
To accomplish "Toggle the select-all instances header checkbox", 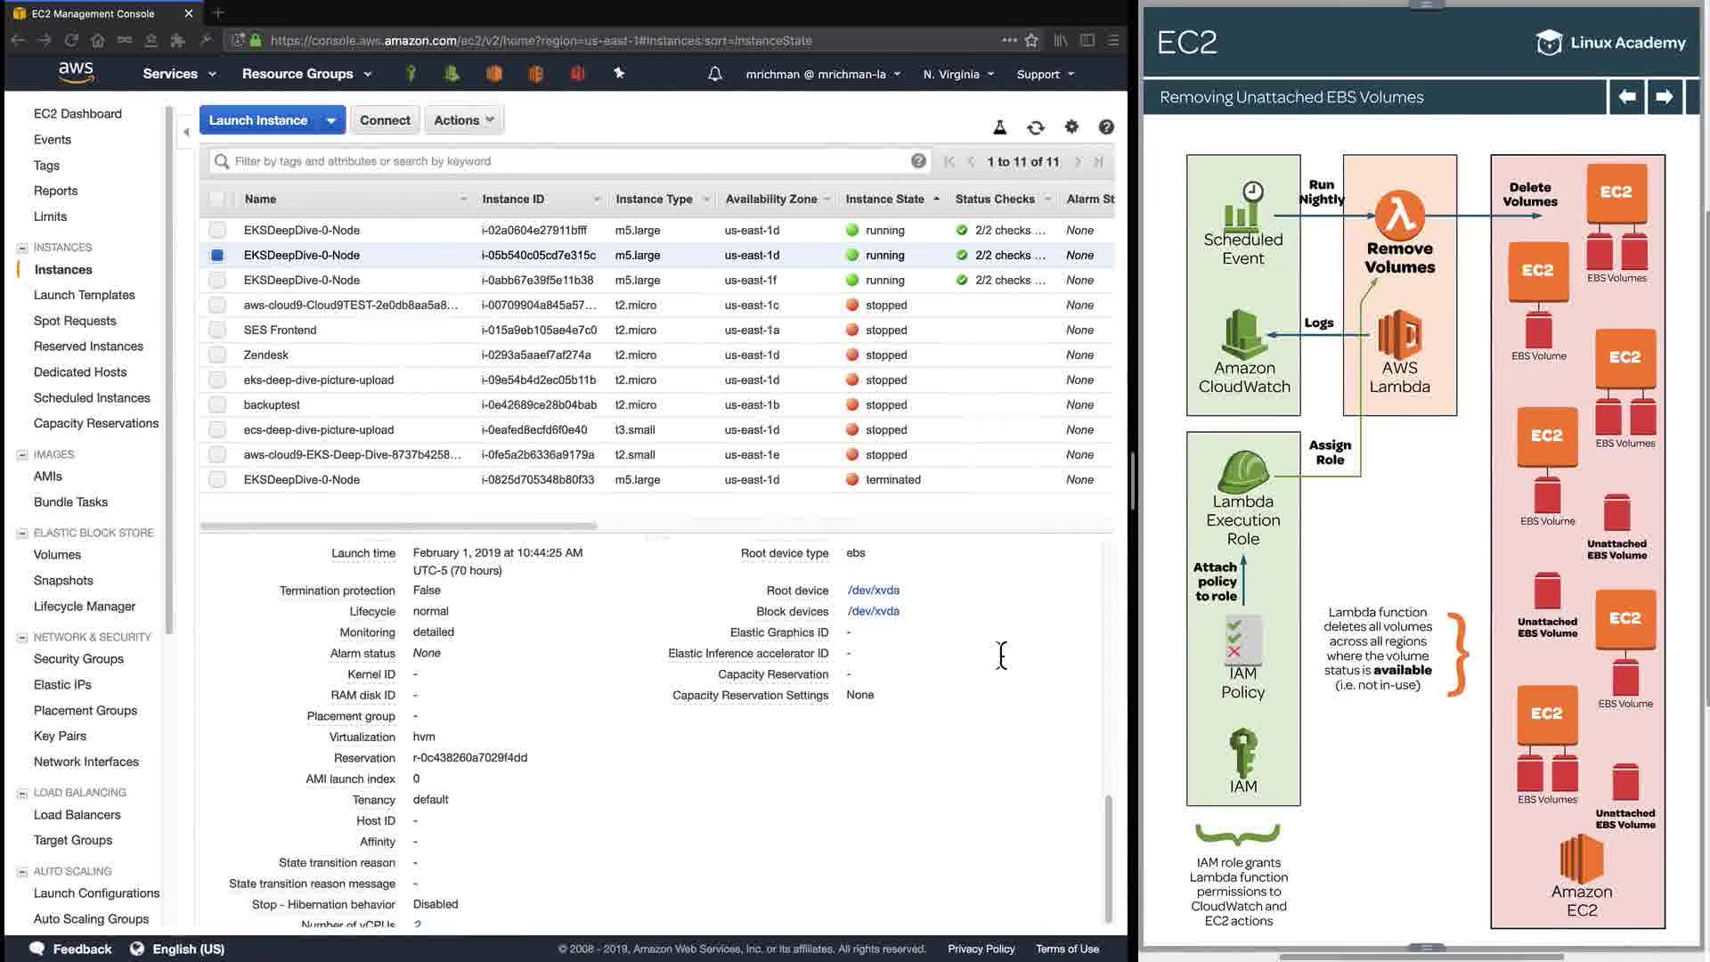I will coord(217,199).
